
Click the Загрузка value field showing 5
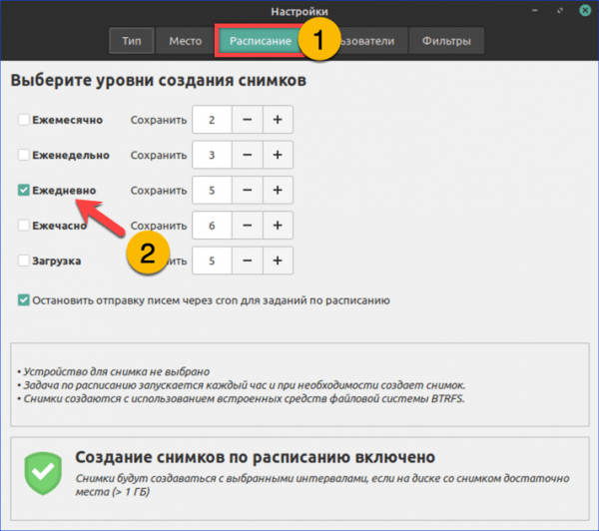[212, 261]
